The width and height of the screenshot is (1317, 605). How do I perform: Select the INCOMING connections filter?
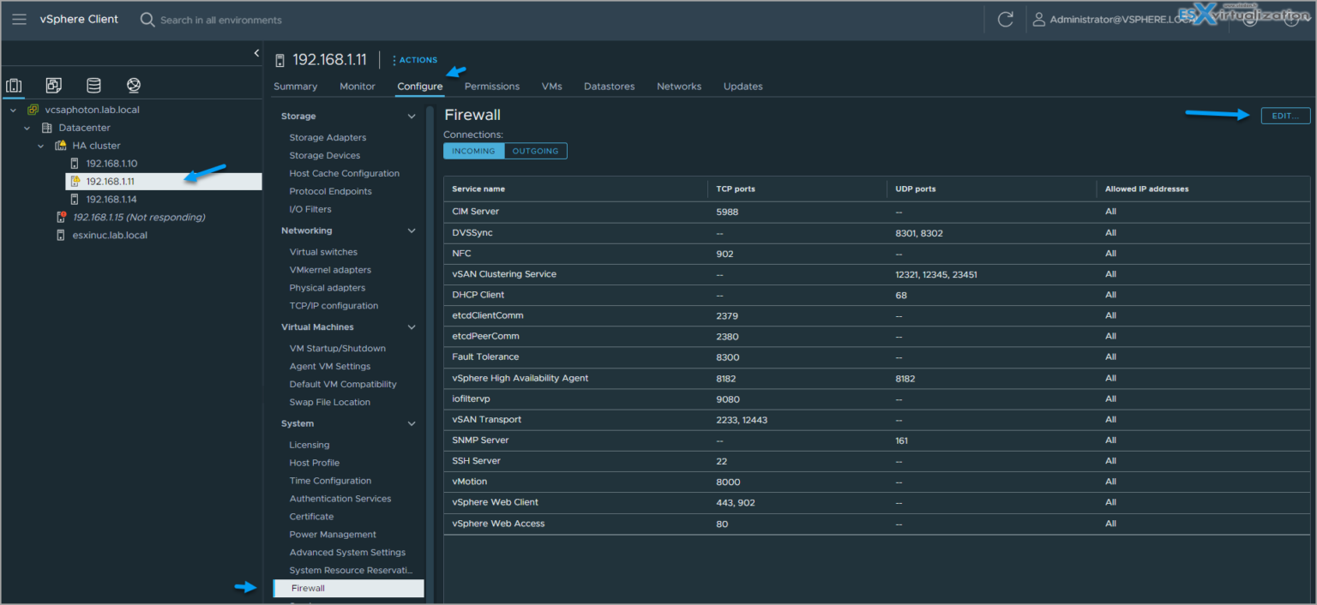[x=473, y=150]
